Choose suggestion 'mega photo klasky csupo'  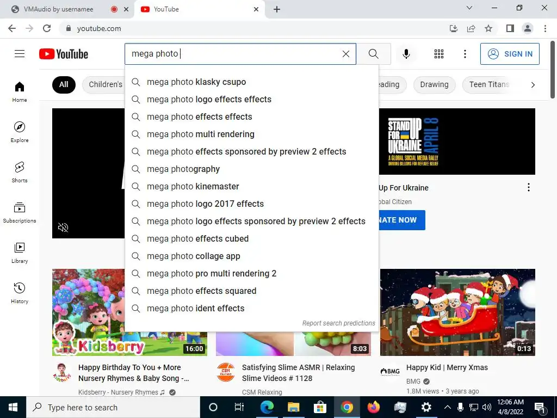pyautogui.click(x=252, y=82)
